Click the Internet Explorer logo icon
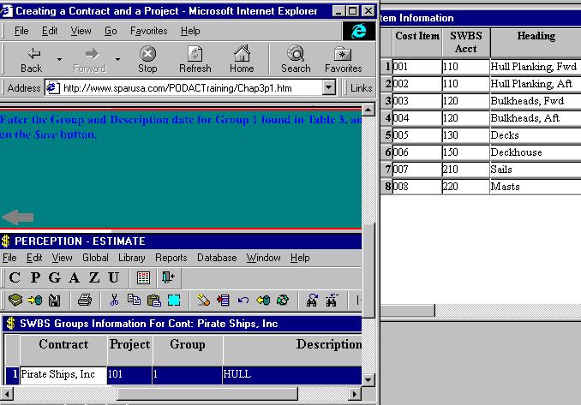Image resolution: width=581 pixels, height=405 pixels. (x=358, y=31)
